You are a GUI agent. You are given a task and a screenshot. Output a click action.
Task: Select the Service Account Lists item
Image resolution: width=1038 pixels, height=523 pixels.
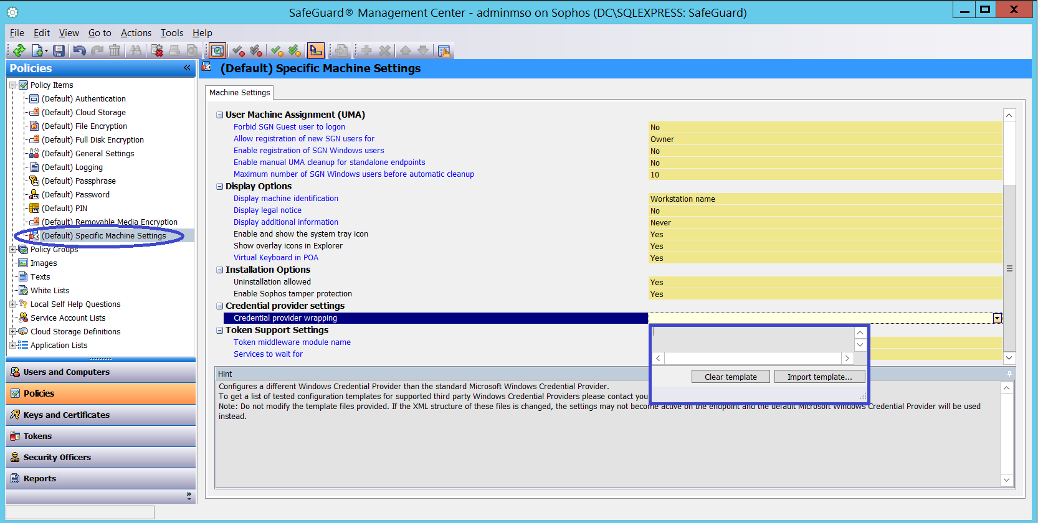click(68, 318)
